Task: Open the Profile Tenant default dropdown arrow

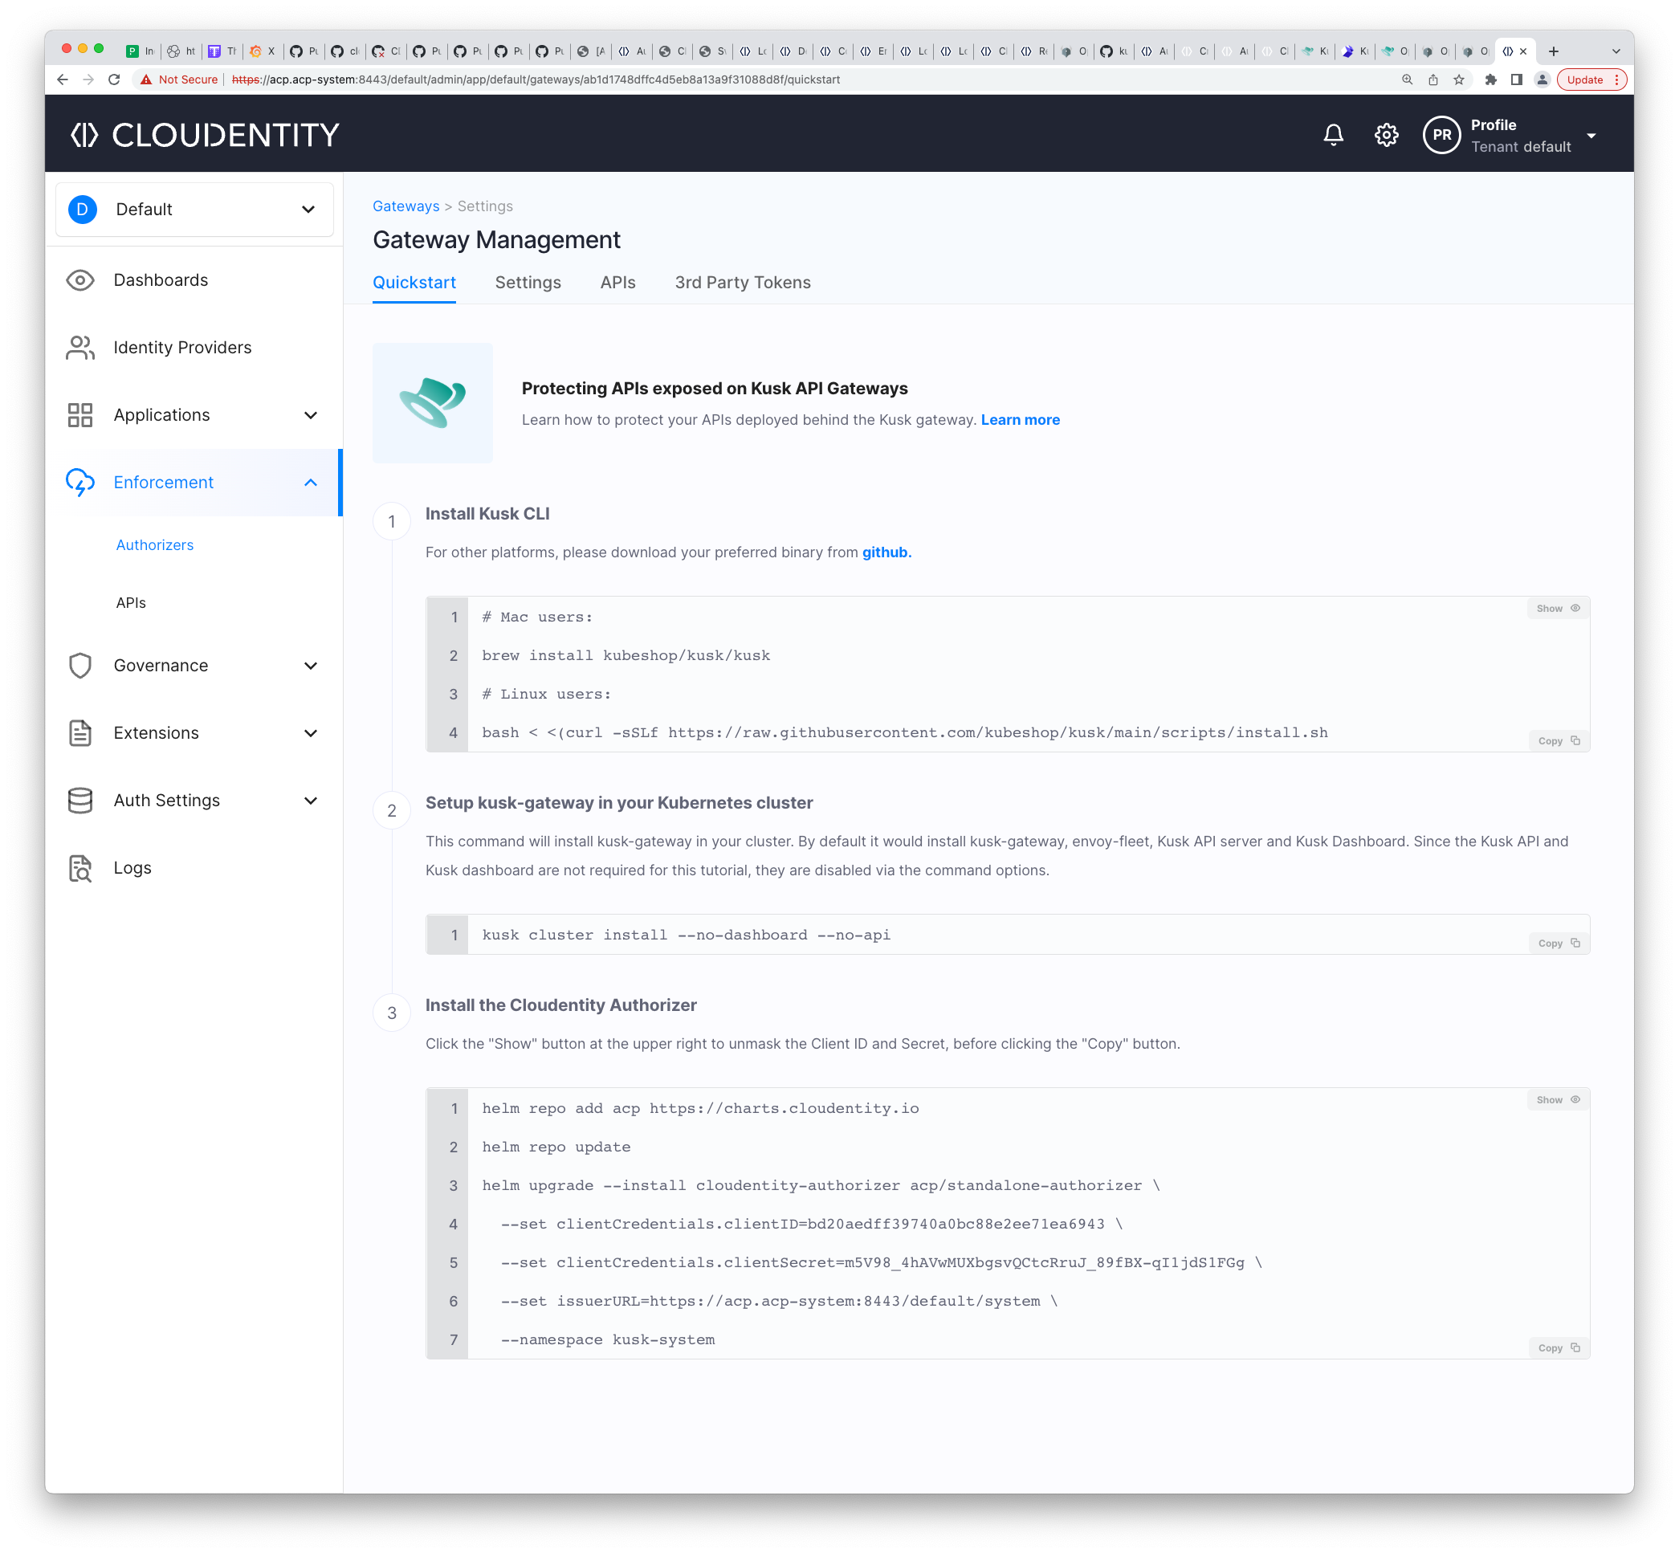Action: 1591,135
